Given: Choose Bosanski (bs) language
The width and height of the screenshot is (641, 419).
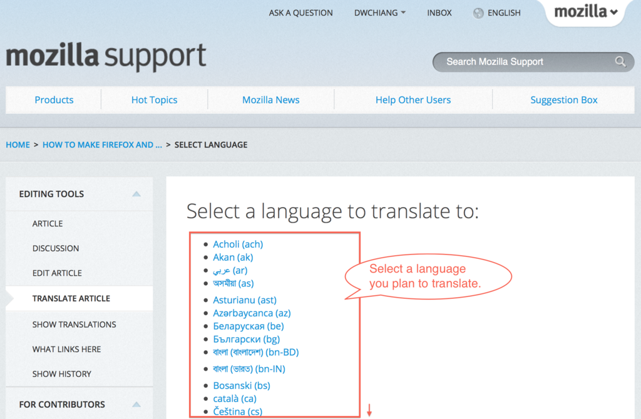Looking at the screenshot, I should click(x=242, y=385).
